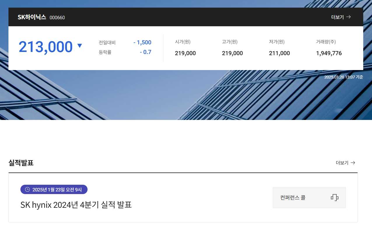Click the current price 213,000
372x232 pixels.
pyautogui.click(x=46, y=47)
